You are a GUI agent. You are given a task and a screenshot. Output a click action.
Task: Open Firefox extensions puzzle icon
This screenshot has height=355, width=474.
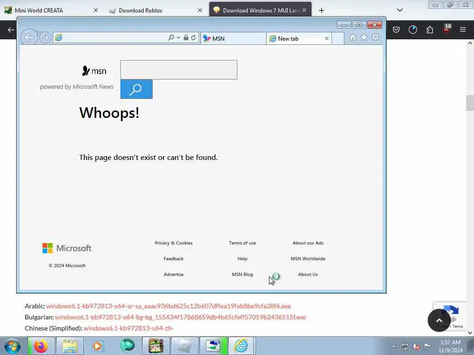tap(430, 30)
